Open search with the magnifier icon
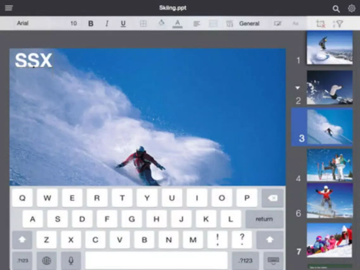This screenshot has height=270, width=360. 336,9
